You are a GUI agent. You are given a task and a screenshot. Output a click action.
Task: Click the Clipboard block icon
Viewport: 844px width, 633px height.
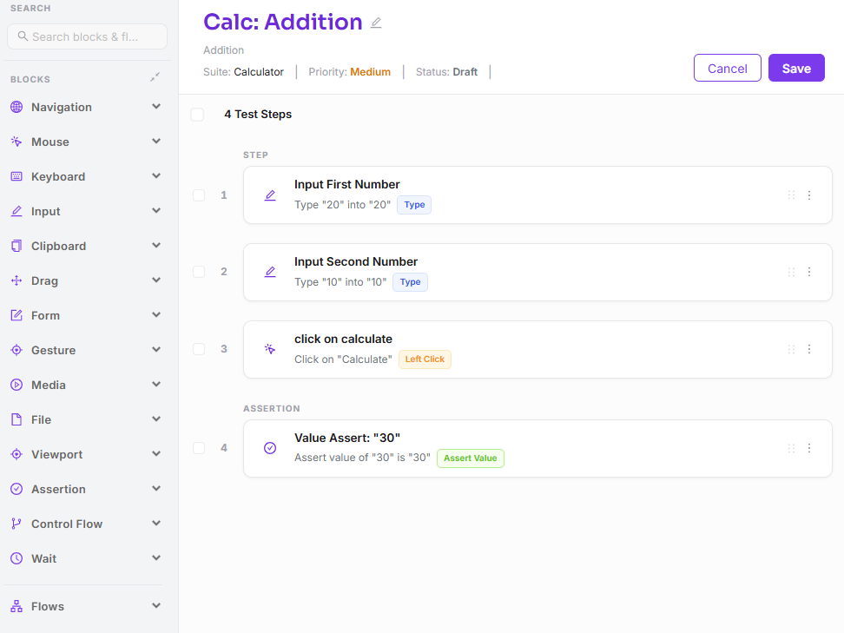coord(16,246)
